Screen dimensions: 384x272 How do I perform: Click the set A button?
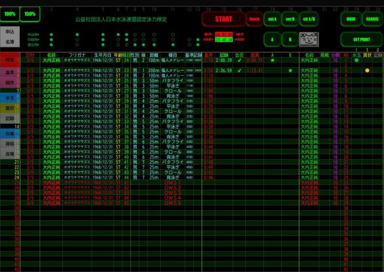(272, 19)
